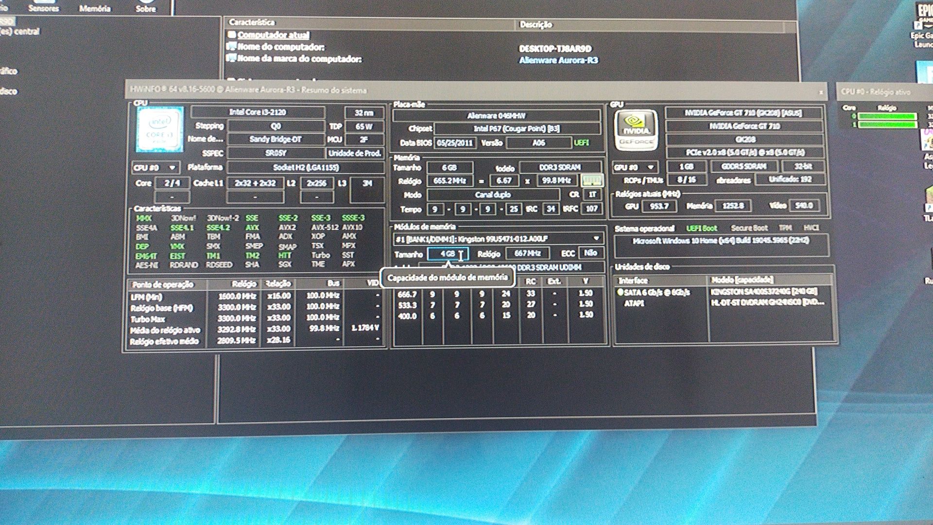
Task: Click the GDDR5 SDRAM memory type field
Action: 744,166
